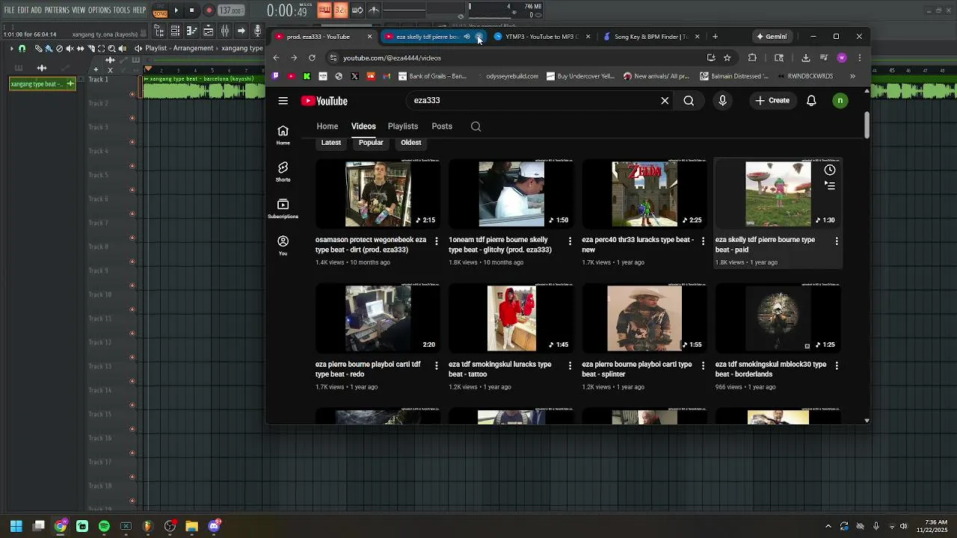Screen dimensions: 957x538
Task: Open 'beat - splinter' video title link
Action: pos(637,369)
